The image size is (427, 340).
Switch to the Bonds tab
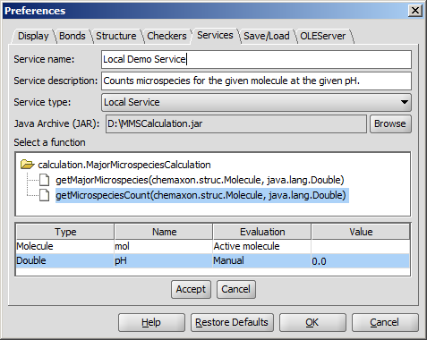coord(73,36)
